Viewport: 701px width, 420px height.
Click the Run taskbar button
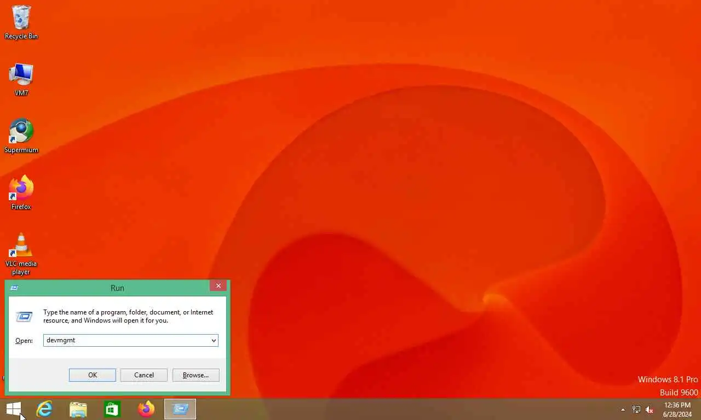point(180,409)
